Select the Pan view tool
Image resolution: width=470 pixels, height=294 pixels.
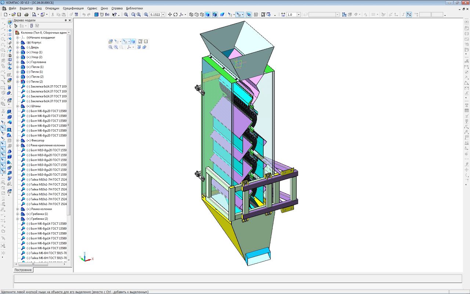[170, 15]
